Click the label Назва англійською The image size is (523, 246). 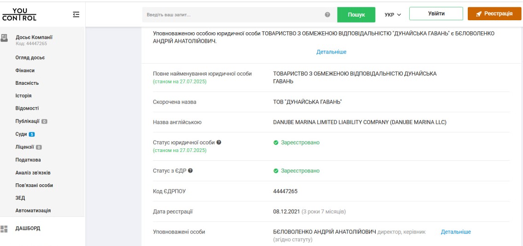tap(177, 122)
